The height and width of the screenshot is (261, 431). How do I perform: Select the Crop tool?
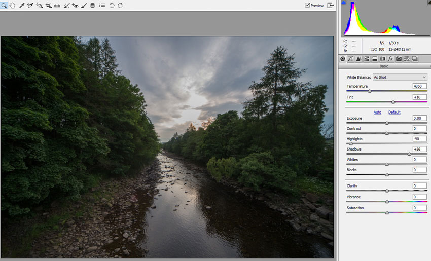click(48, 5)
